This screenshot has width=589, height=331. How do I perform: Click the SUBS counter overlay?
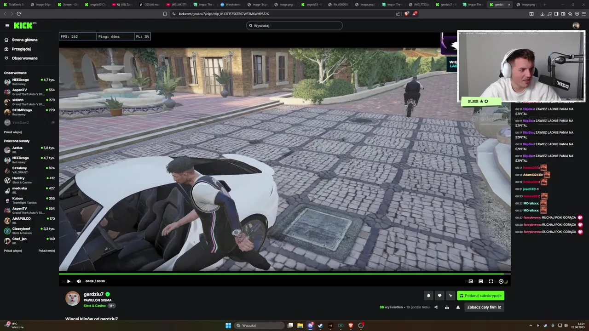pos(481,102)
